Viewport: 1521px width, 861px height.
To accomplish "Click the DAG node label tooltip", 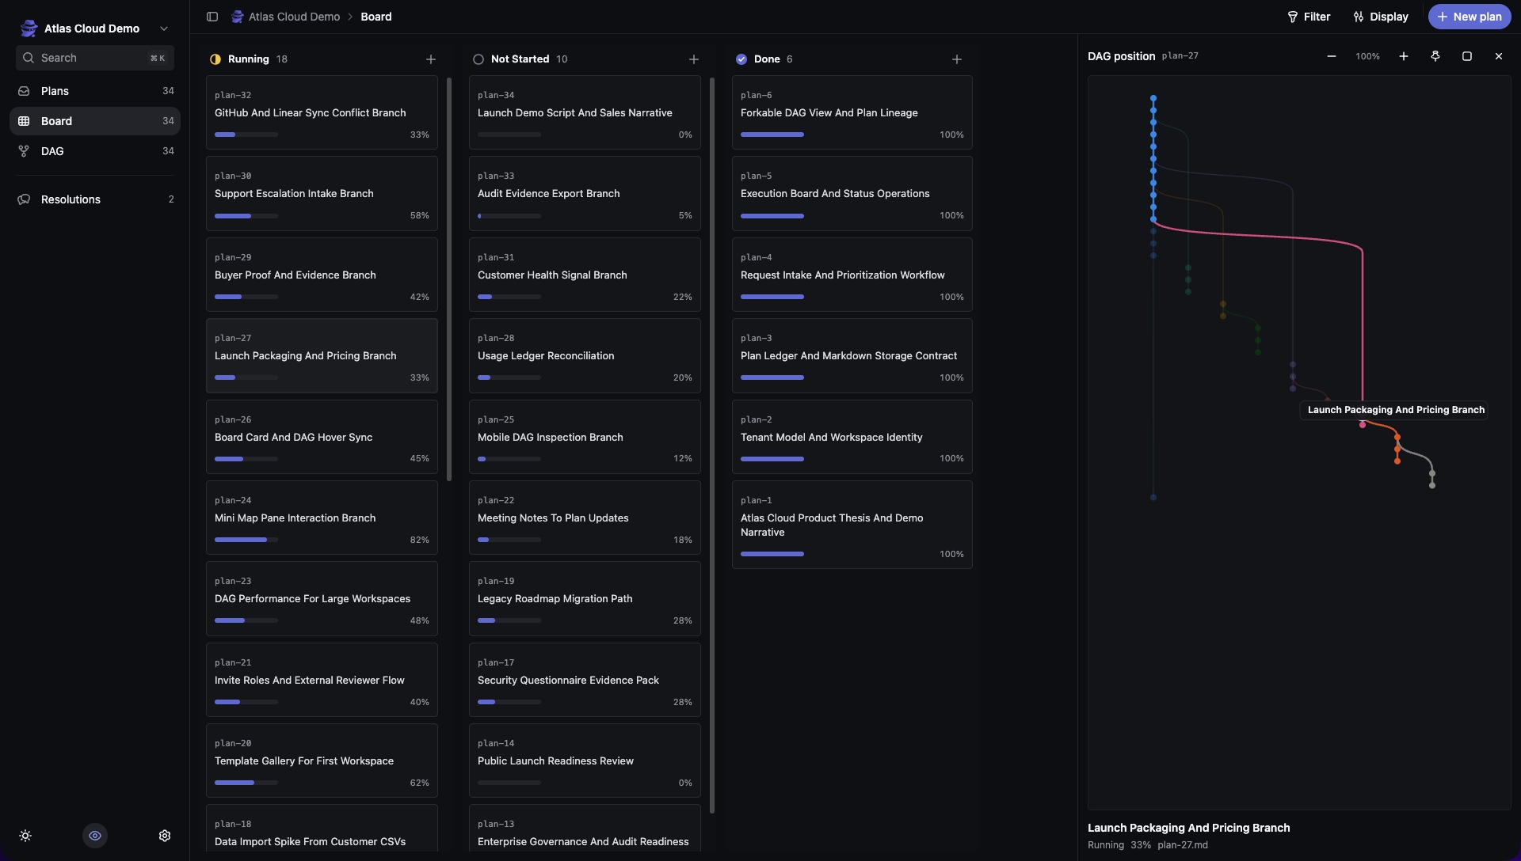I will coord(1395,410).
